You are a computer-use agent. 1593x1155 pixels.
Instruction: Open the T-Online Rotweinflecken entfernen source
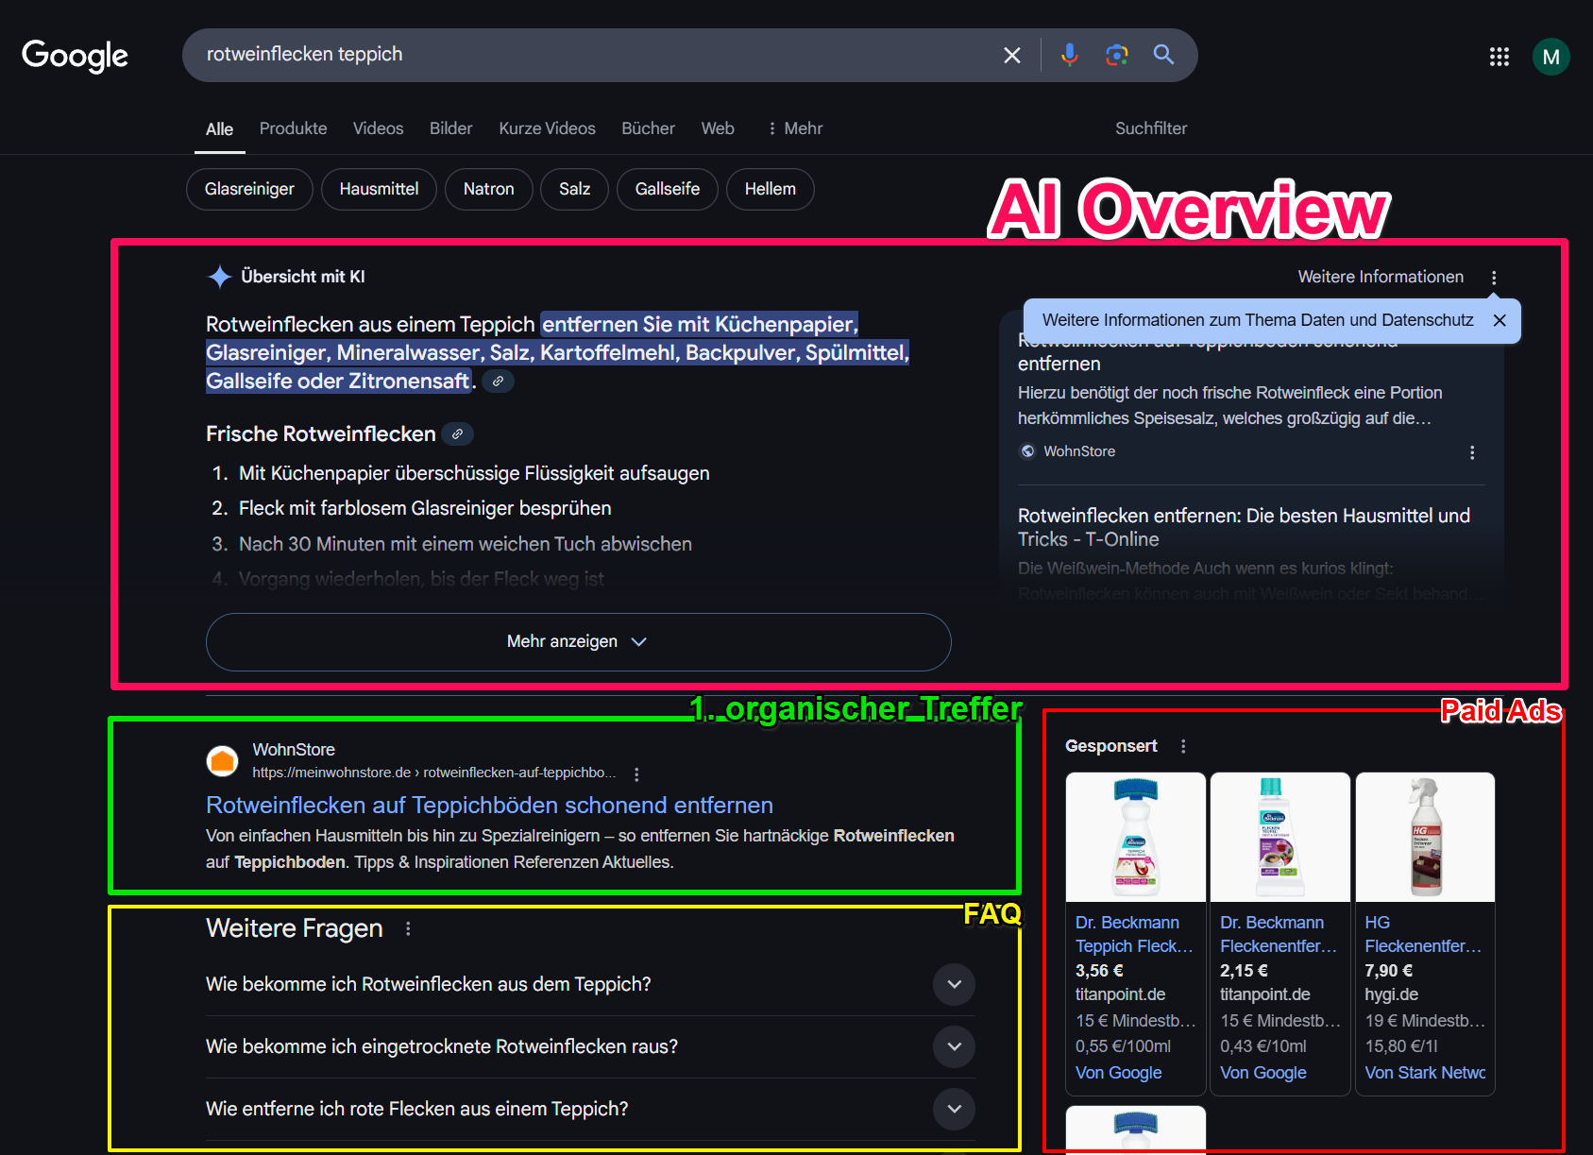point(1244,527)
